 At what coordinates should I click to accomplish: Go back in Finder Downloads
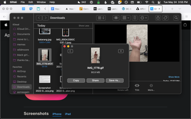pos(39,18)
